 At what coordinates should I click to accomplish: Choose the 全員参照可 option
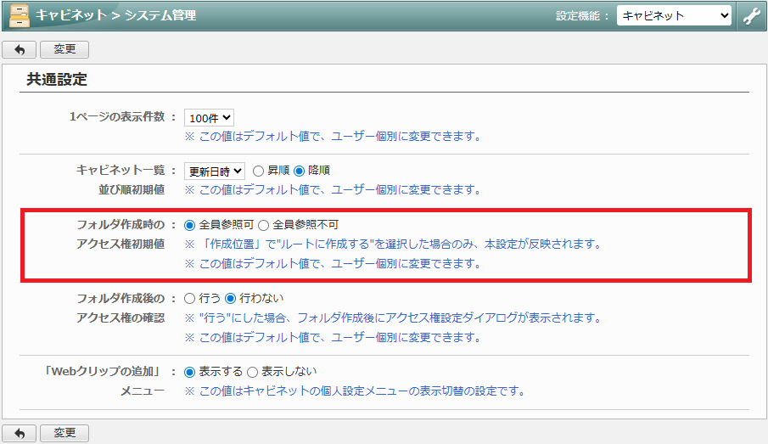coord(189,225)
